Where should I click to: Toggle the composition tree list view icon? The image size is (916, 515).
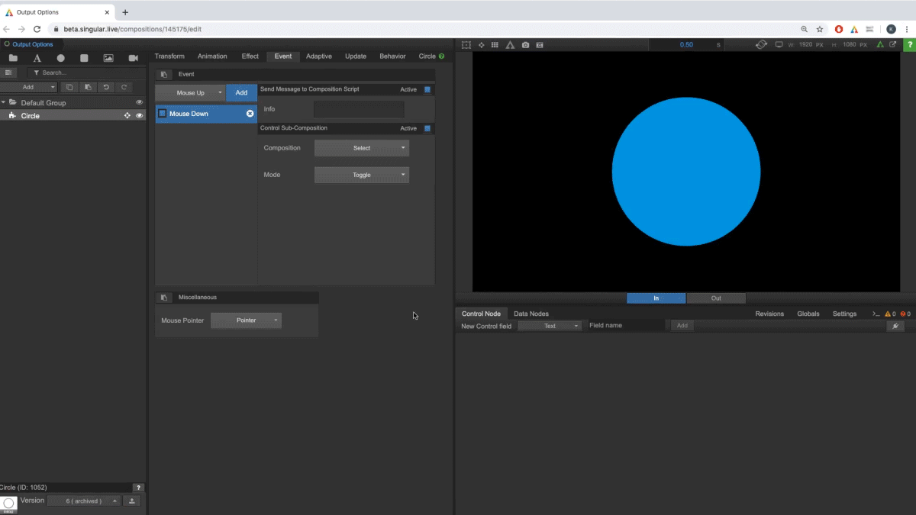click(x=8, y=72)
